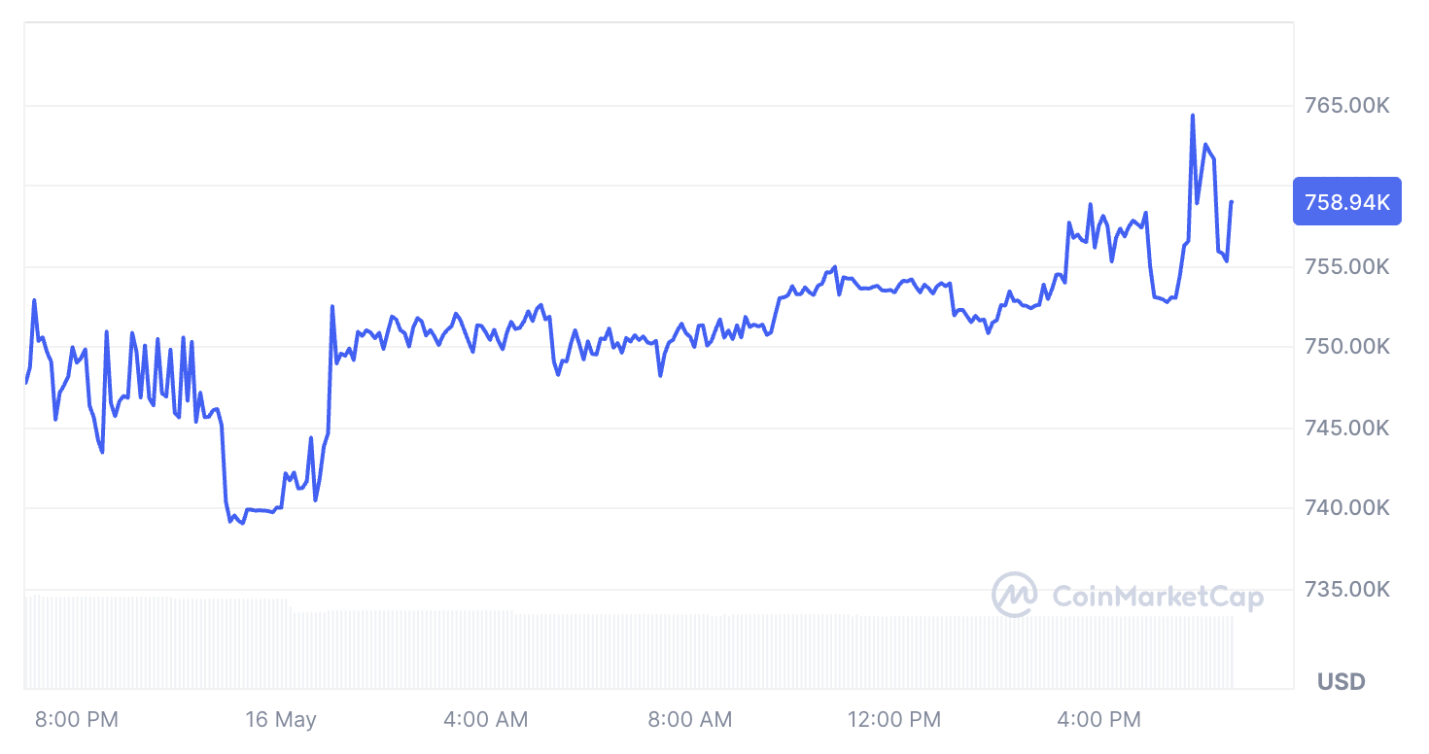The width and height of the screenshot is (1429, 754).
Task: Click the CoinMarketCap logo icon
Action: (1014, 595)
